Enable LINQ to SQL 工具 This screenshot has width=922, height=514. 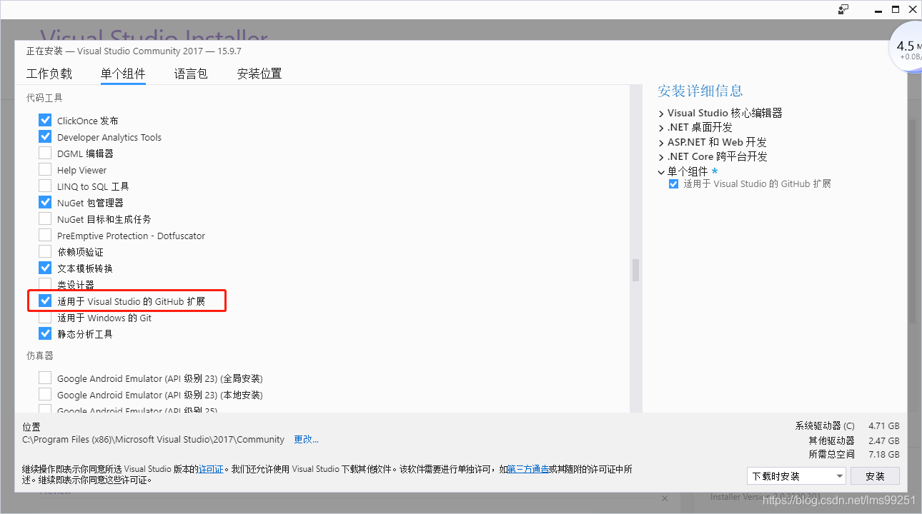pos(45,186)
